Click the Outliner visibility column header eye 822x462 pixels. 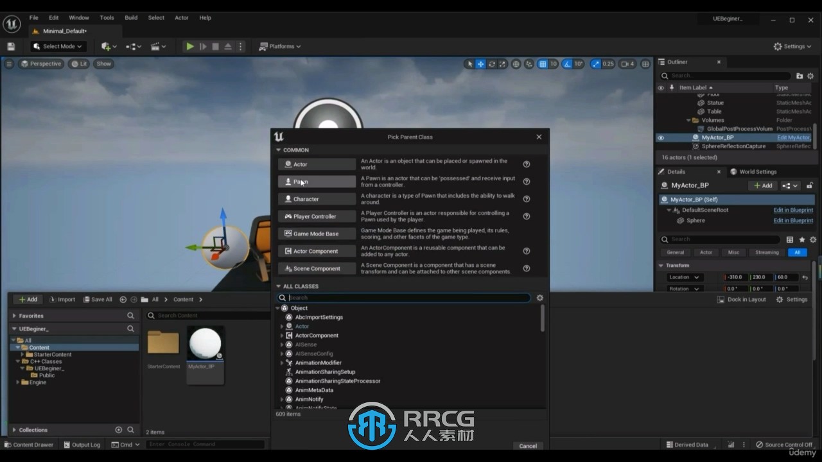(x=661, y=87)
